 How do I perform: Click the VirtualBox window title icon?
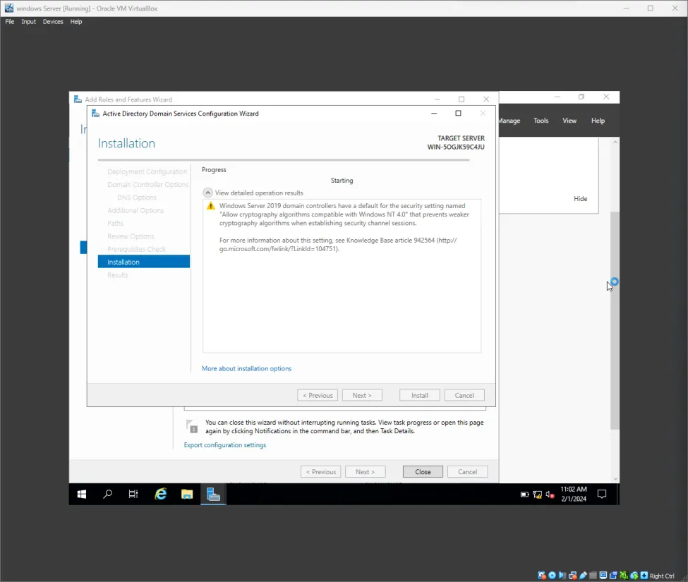(x=8, y=8)
